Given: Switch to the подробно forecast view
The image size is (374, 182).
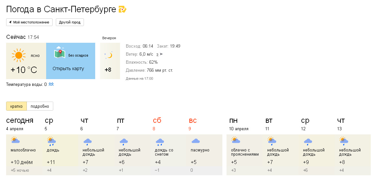Looking at the screenshot, I should tap(40, 106).
